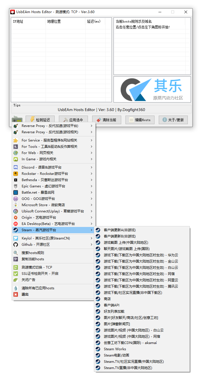The image size is (204, 383).
Task: Click the IP地址 column header
Action: pos(28,22)
